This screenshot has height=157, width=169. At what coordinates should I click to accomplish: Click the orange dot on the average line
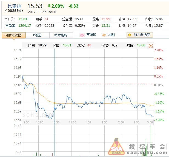tap(55, 103)
